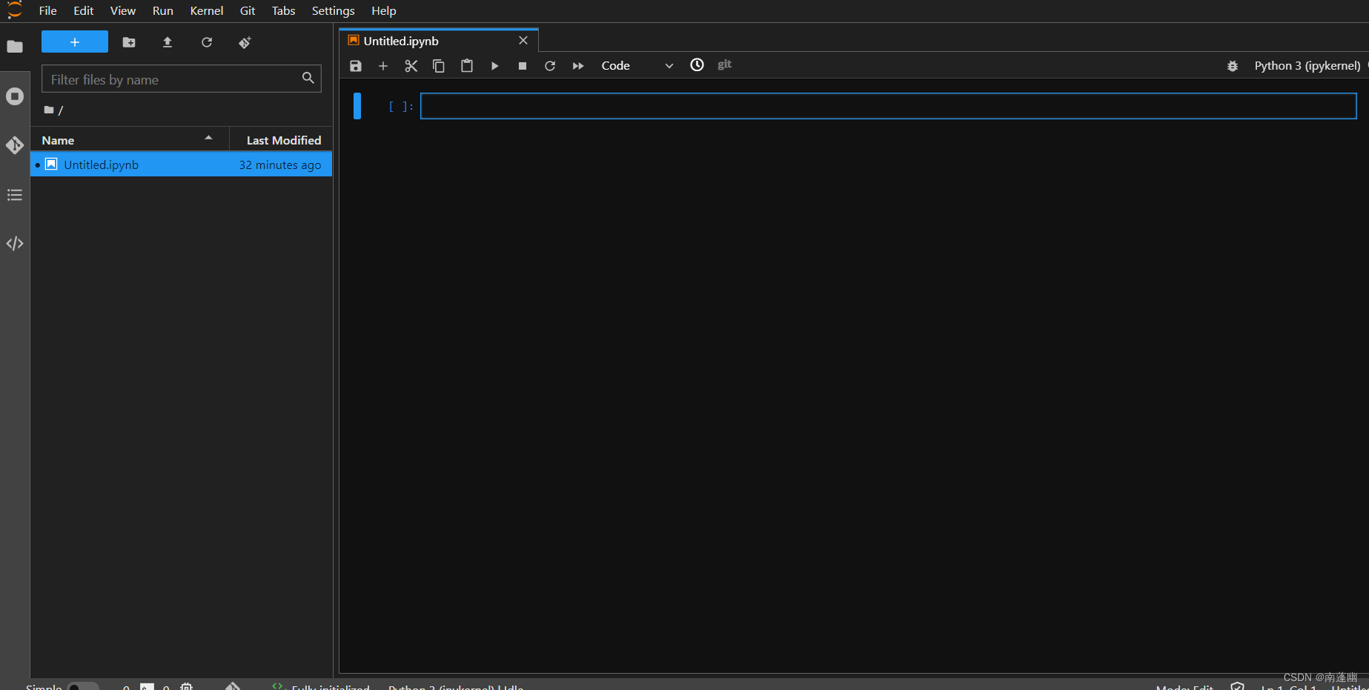The height and width of the screenshot is (690, 1369).
Task: Click the '32 minutes ago' cell
Action: [x=280, y=165]
